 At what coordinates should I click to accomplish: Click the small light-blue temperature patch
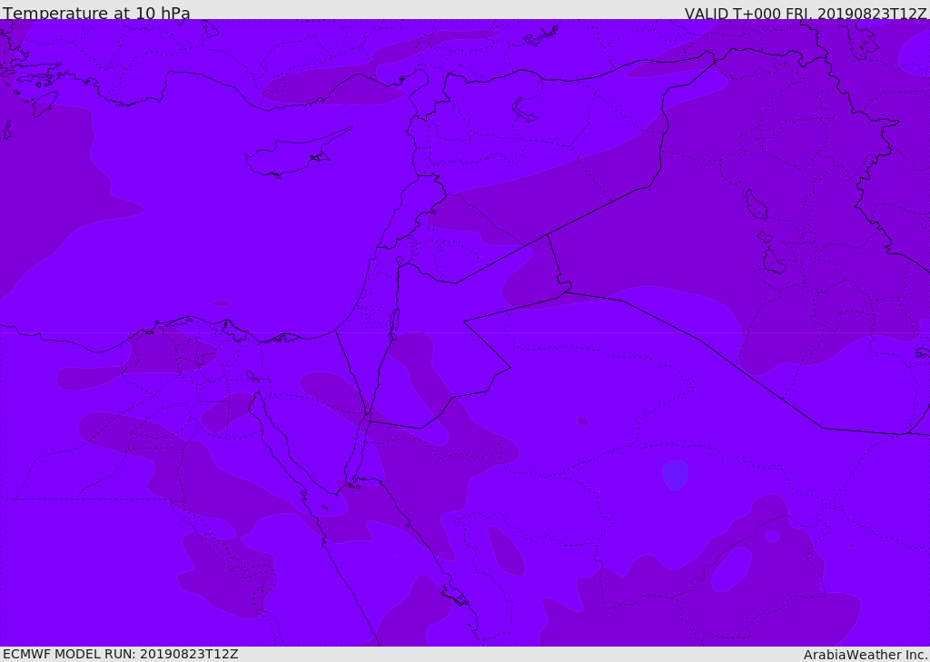[x=675, y=475]
